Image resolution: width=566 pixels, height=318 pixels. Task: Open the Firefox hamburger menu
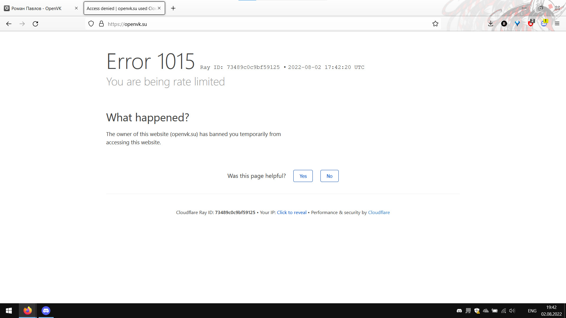tap(557, 24)
